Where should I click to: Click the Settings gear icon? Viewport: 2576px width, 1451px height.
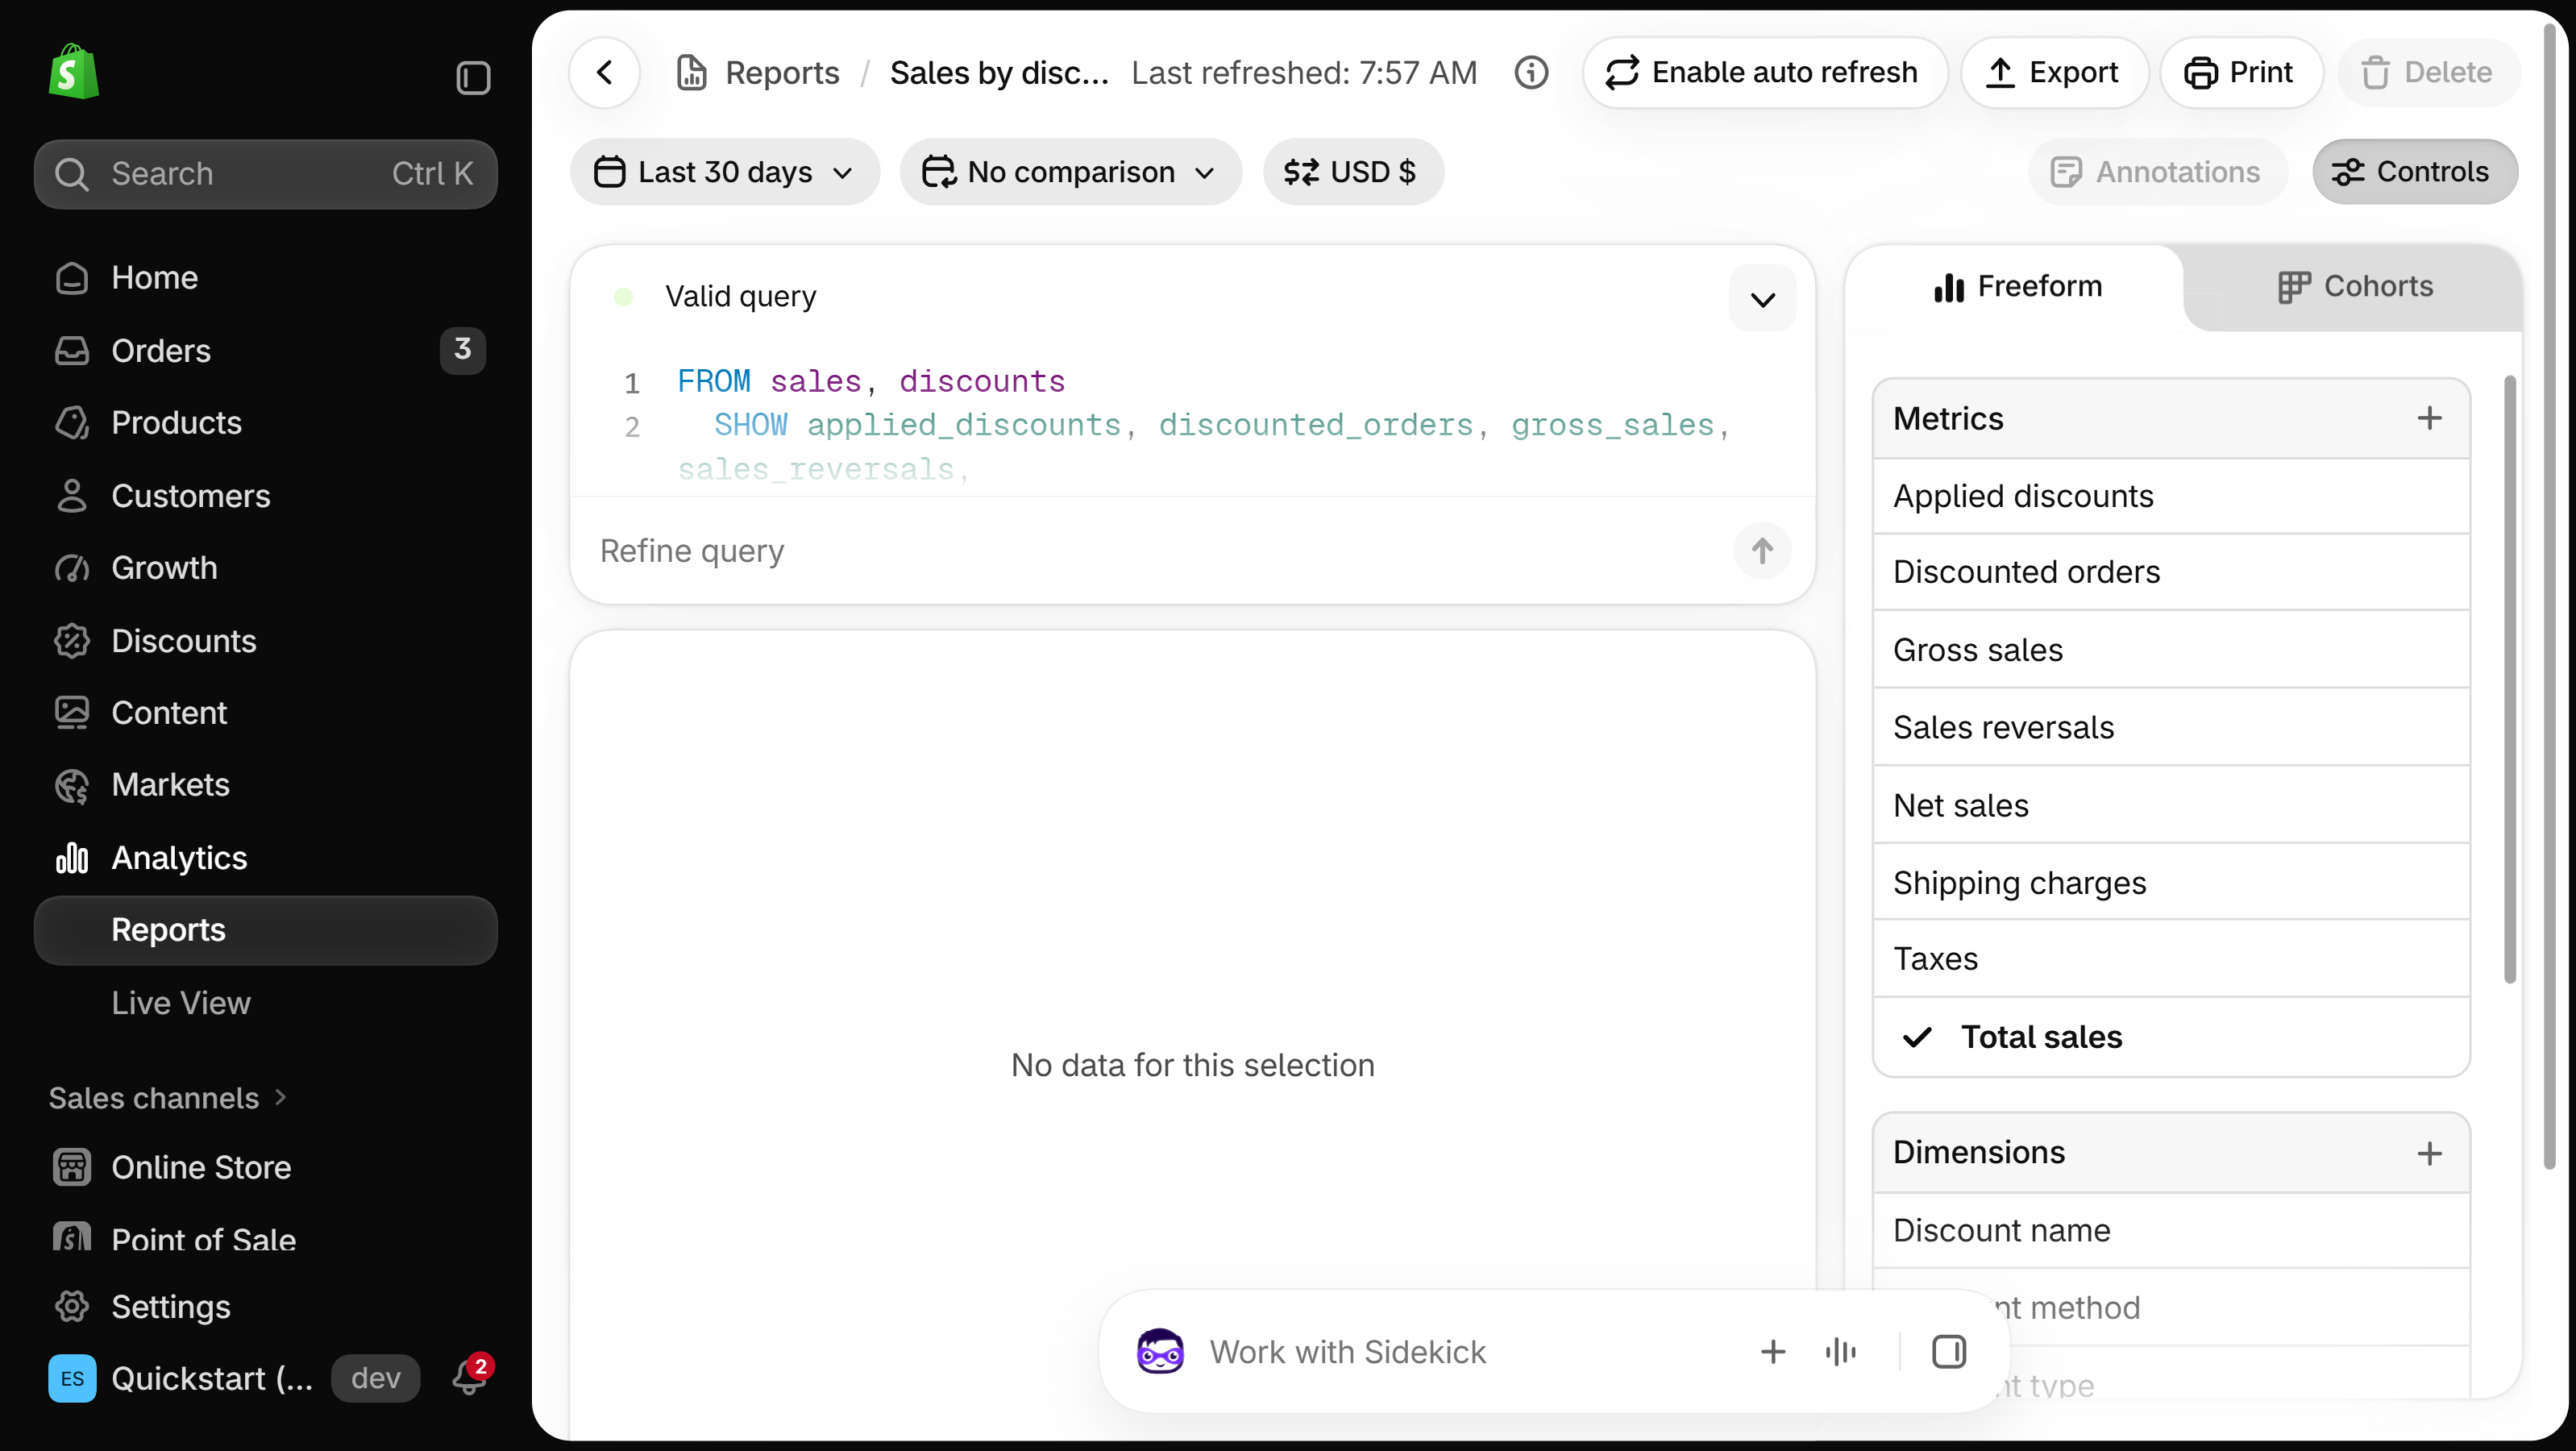72,1306
